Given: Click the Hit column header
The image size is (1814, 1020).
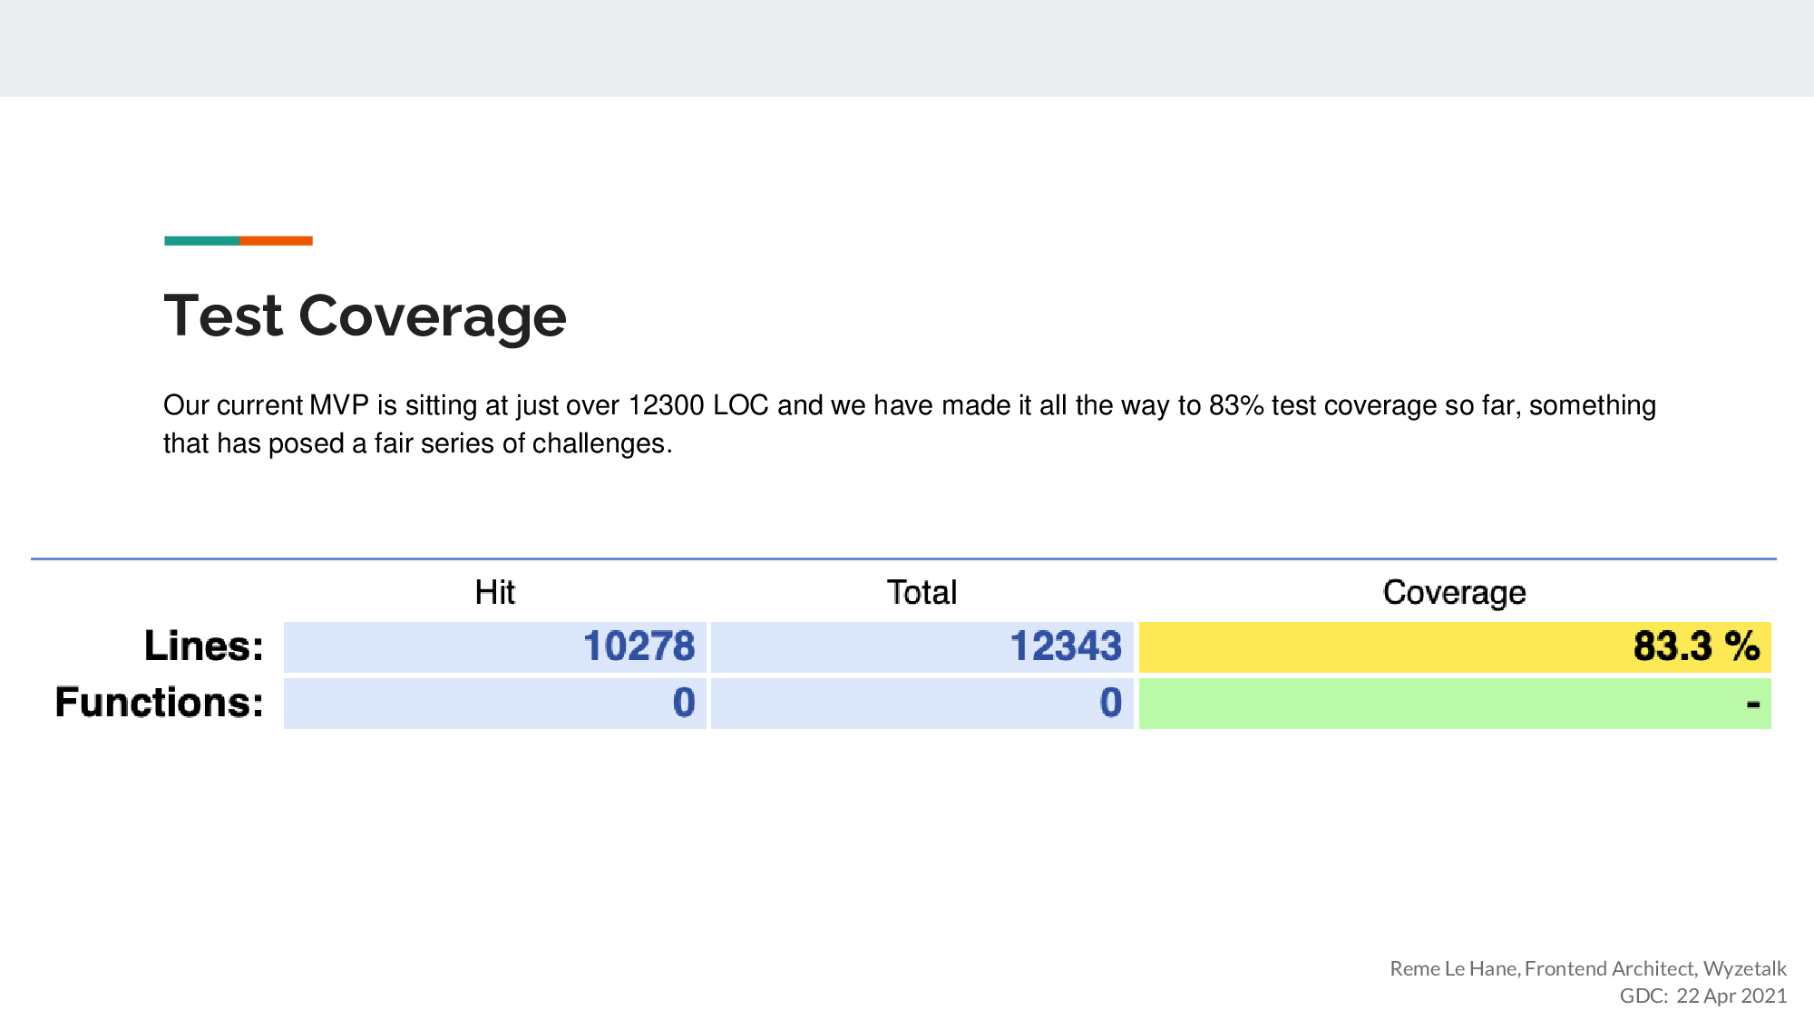Looking at the screenshot, I should tap(494, 592).
